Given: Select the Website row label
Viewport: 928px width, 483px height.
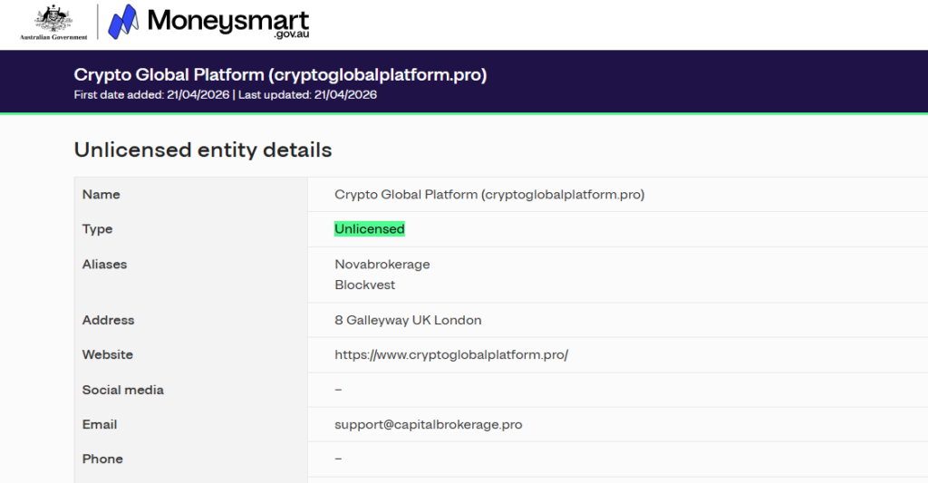Looking at the screenshot, I should coord(108,354).
